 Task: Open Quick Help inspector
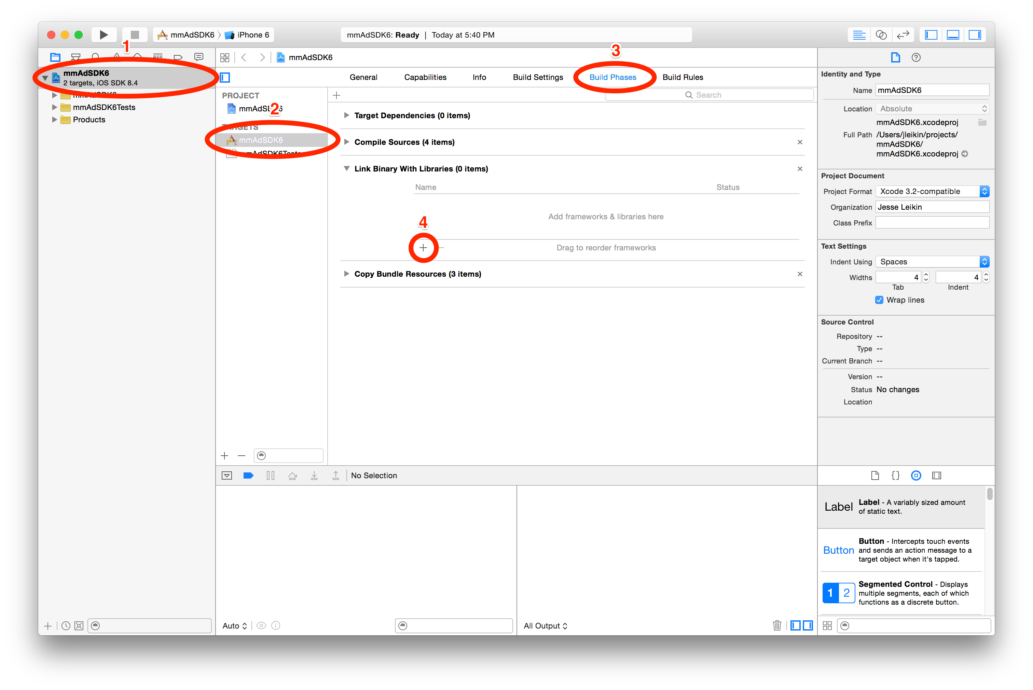[x=916, y=58]
